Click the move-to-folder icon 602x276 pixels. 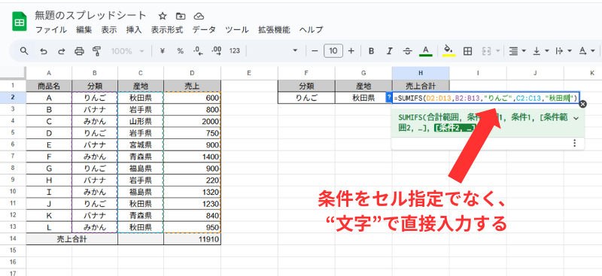point(181,16)
